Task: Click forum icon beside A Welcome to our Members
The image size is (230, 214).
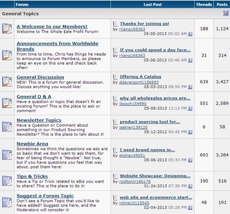Action: pos(7,29)
